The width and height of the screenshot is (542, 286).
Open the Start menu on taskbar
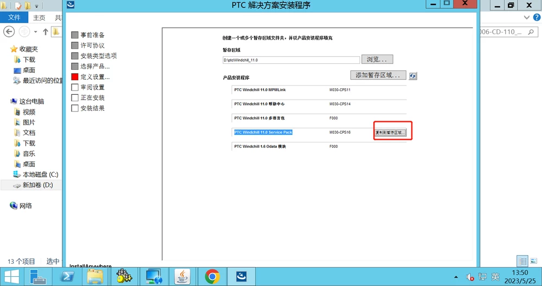(12, 277)
